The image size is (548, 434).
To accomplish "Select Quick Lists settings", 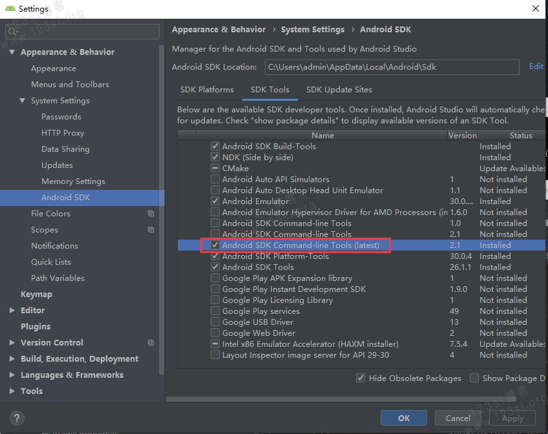I will click(51, 262).
